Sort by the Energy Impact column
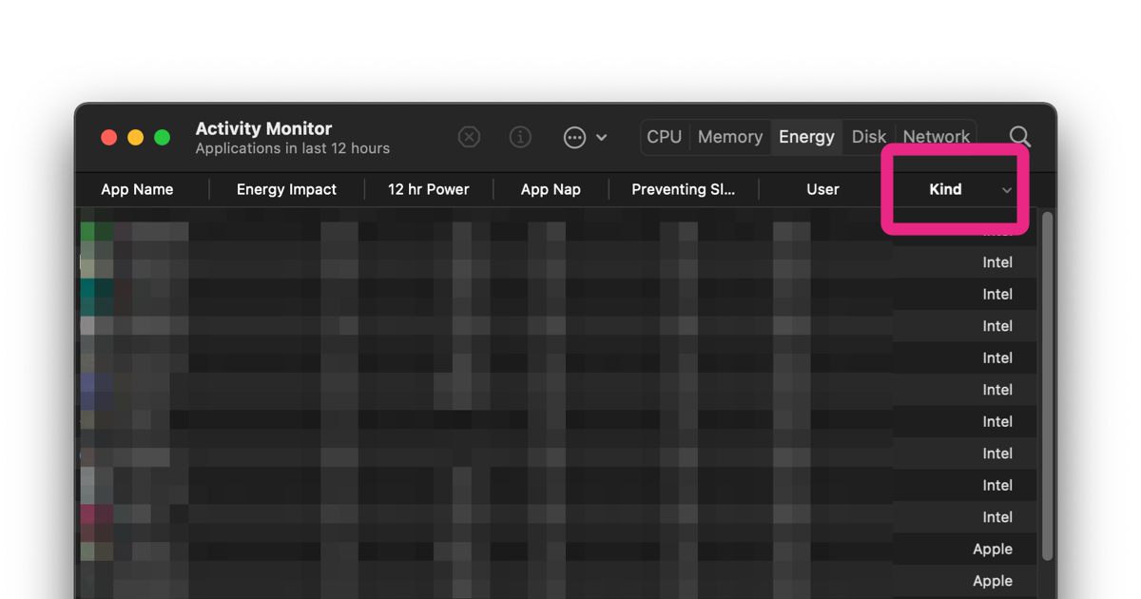This screenshot has height=599, width=1141. tap(286, 189)
